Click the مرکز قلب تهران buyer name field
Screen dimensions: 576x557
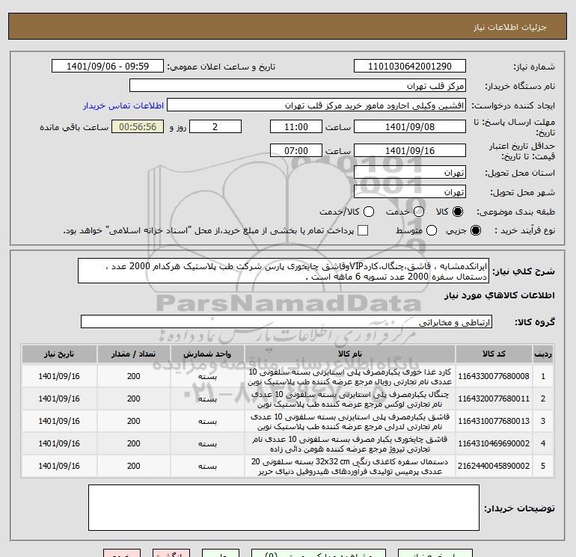coord(298,86)
